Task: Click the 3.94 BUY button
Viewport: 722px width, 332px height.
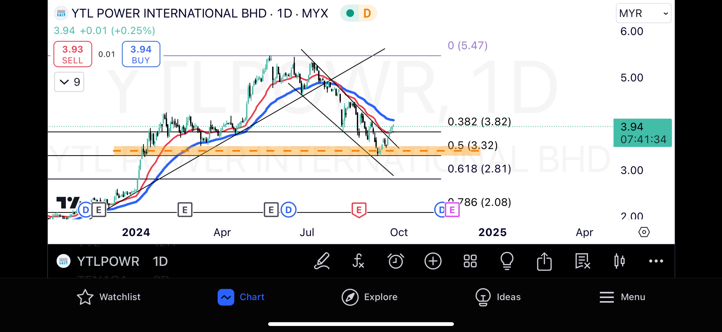Action: click(x=141, y=54)
